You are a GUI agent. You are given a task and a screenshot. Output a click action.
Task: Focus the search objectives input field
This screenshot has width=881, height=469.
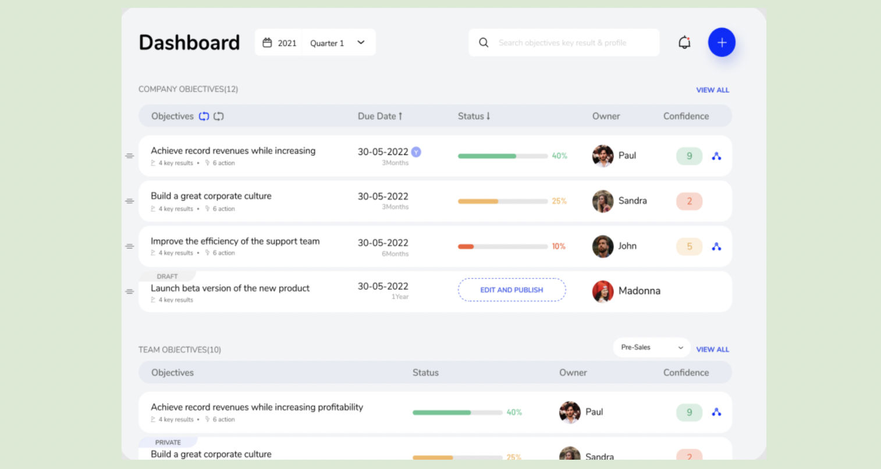point(564,42)
